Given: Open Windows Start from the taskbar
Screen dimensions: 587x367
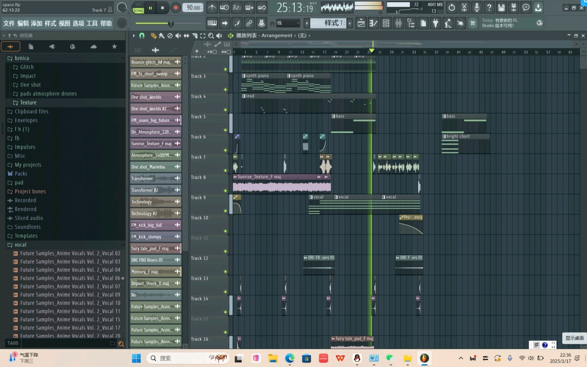Looking at the screenshot, I should click(136, 358).
